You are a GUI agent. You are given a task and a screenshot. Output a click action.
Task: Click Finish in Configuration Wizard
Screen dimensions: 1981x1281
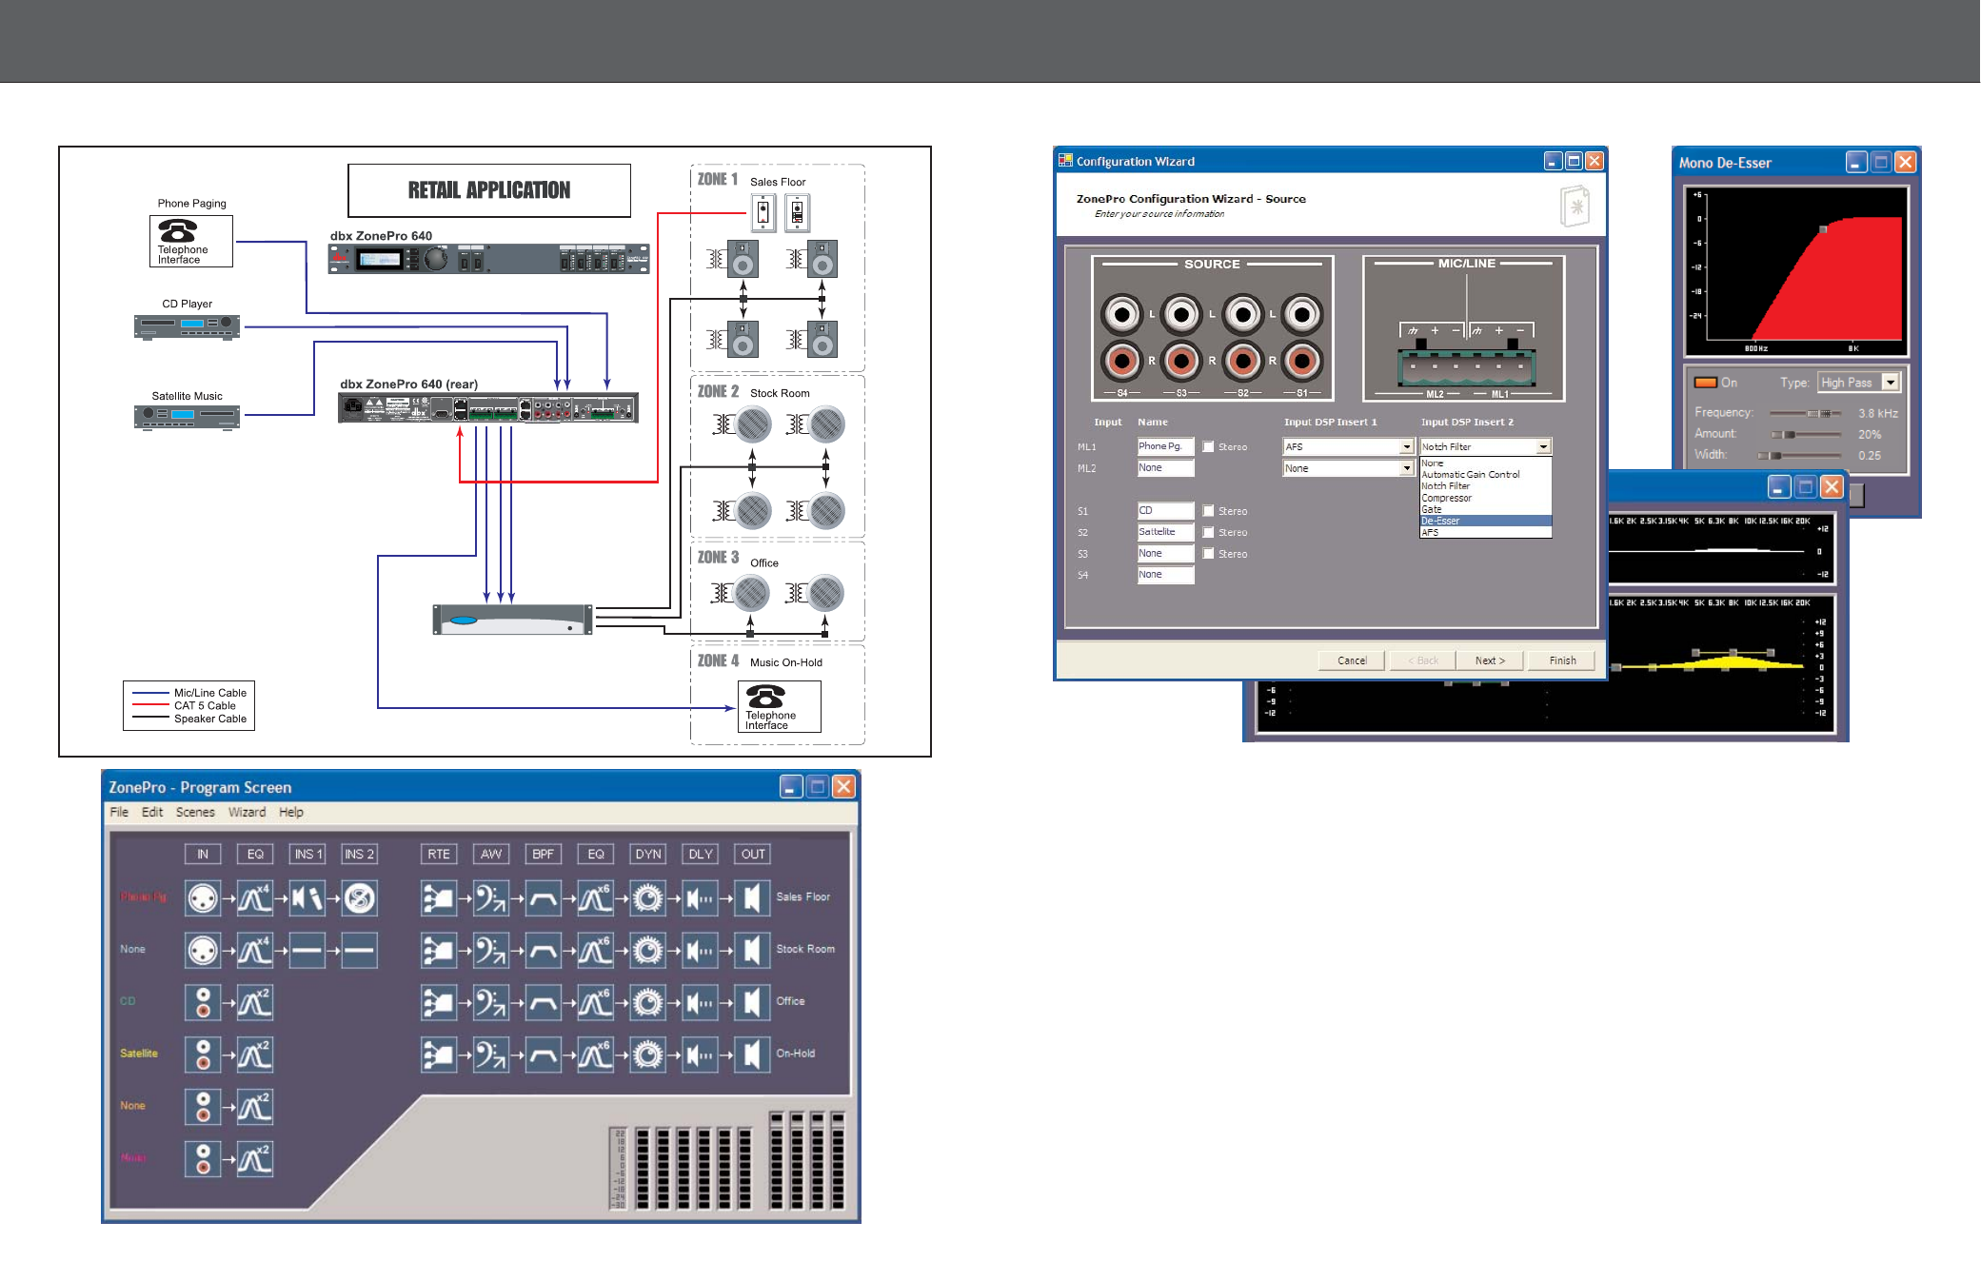[x=1562, y=660]
